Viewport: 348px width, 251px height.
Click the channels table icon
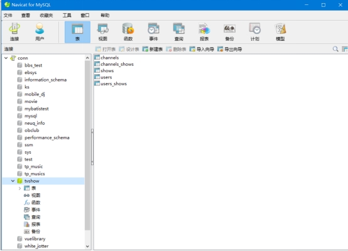coord(97,58)
